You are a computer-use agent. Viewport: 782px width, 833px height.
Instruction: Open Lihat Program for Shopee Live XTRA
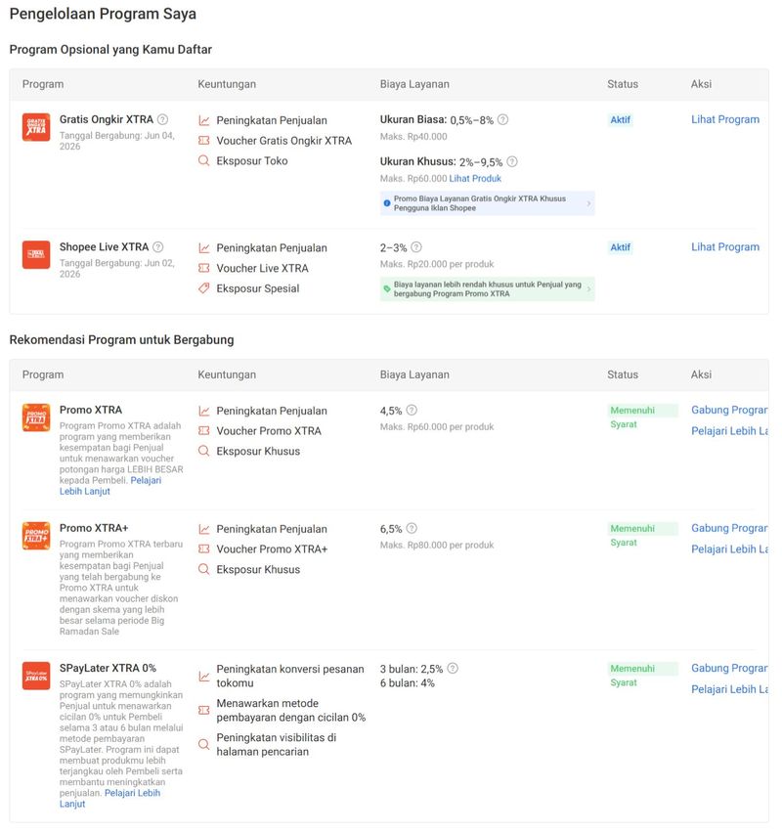[724, 247]
